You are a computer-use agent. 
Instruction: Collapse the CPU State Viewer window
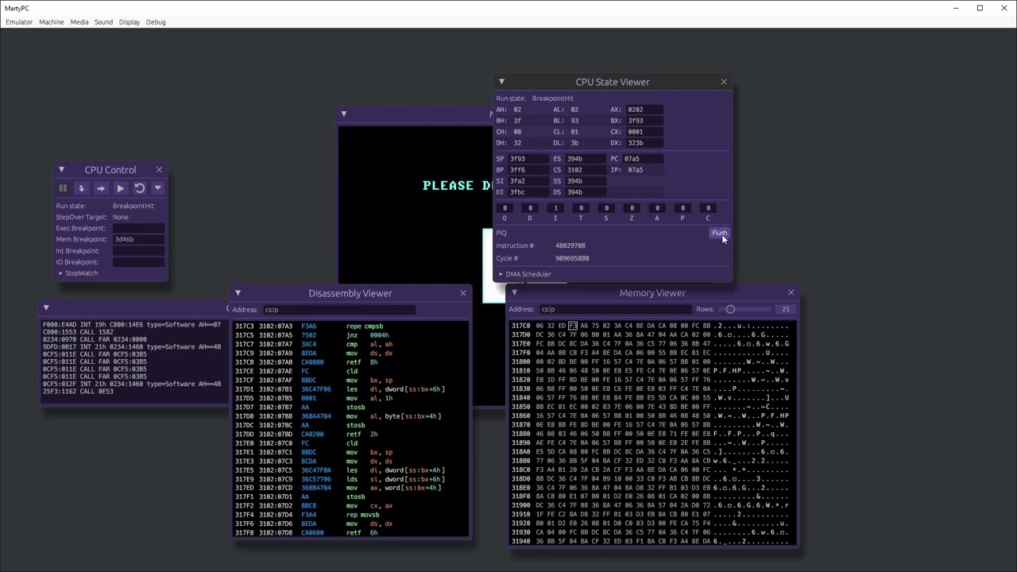501,82
